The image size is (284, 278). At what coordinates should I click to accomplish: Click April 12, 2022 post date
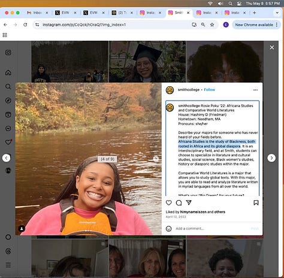pyautogui.click(x=176, y=217)
